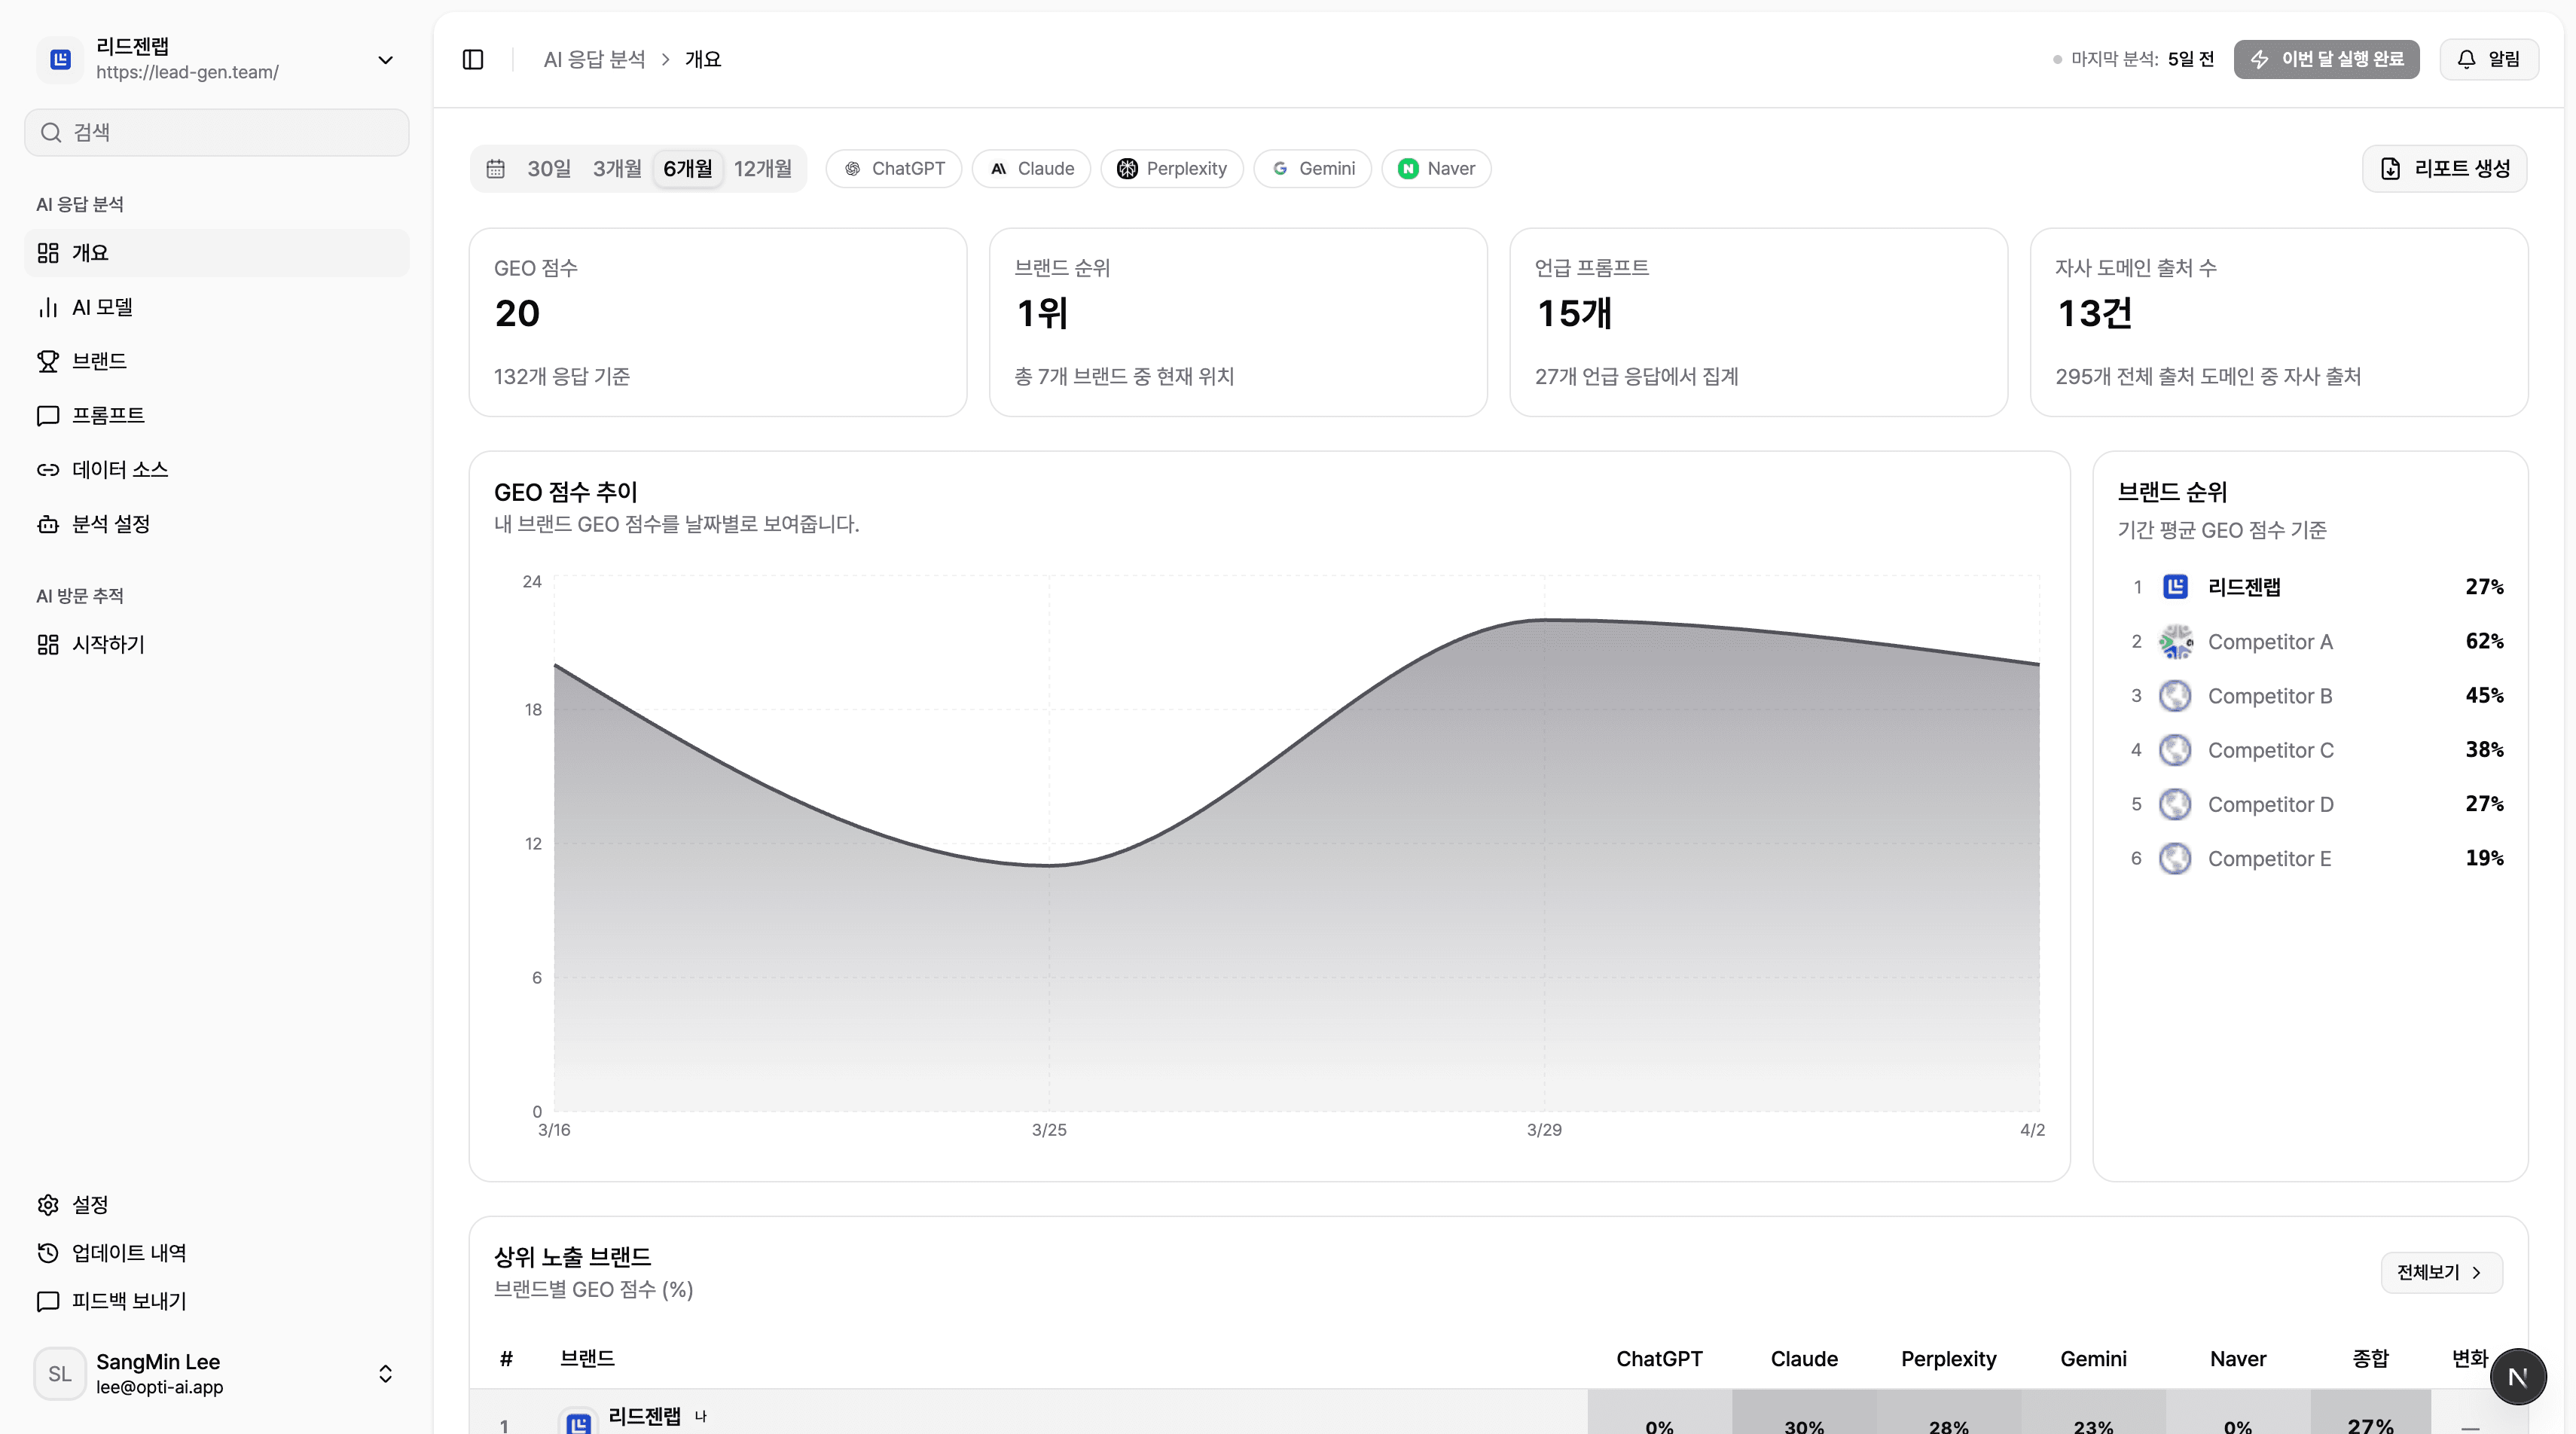Select the 개요 overview icon in sidebar
Viewport: 2576px width, 1434px height.
point(48,252)
